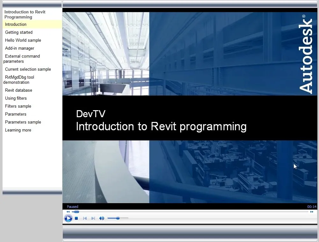Select the Filters sample chapter
The image size is (319, 242).
pos(18,106)
